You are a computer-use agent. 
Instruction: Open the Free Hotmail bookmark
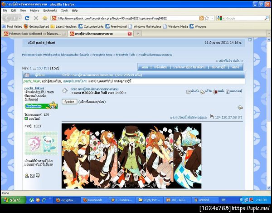pos(116,27)
